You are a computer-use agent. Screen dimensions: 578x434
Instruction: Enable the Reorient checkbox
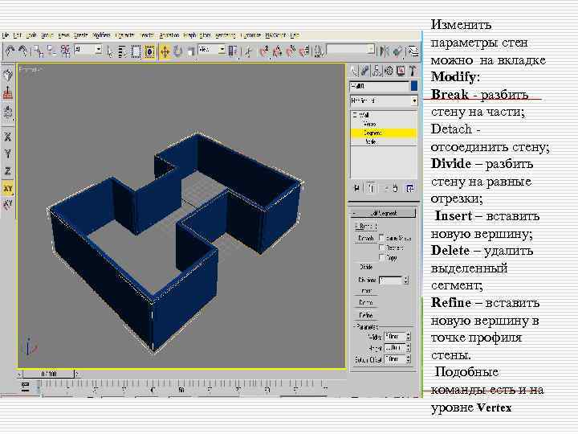pyautogui.click(x=381, y=248)
